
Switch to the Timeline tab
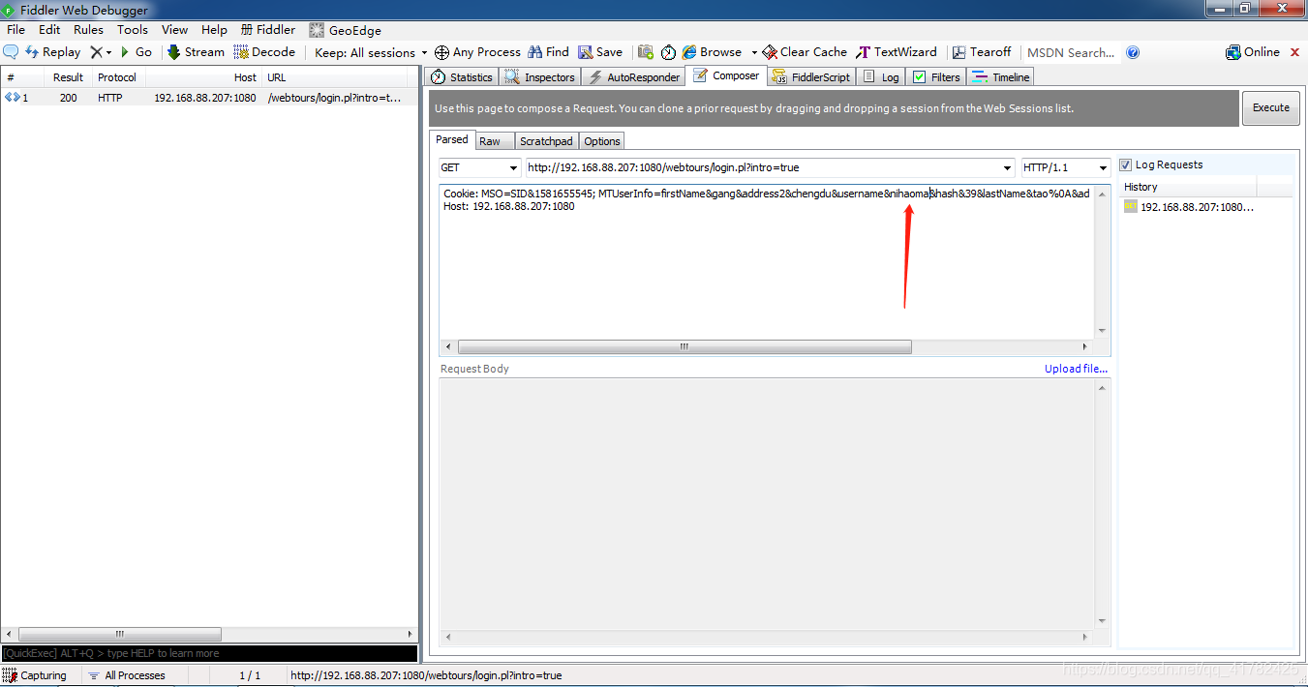1001,76
